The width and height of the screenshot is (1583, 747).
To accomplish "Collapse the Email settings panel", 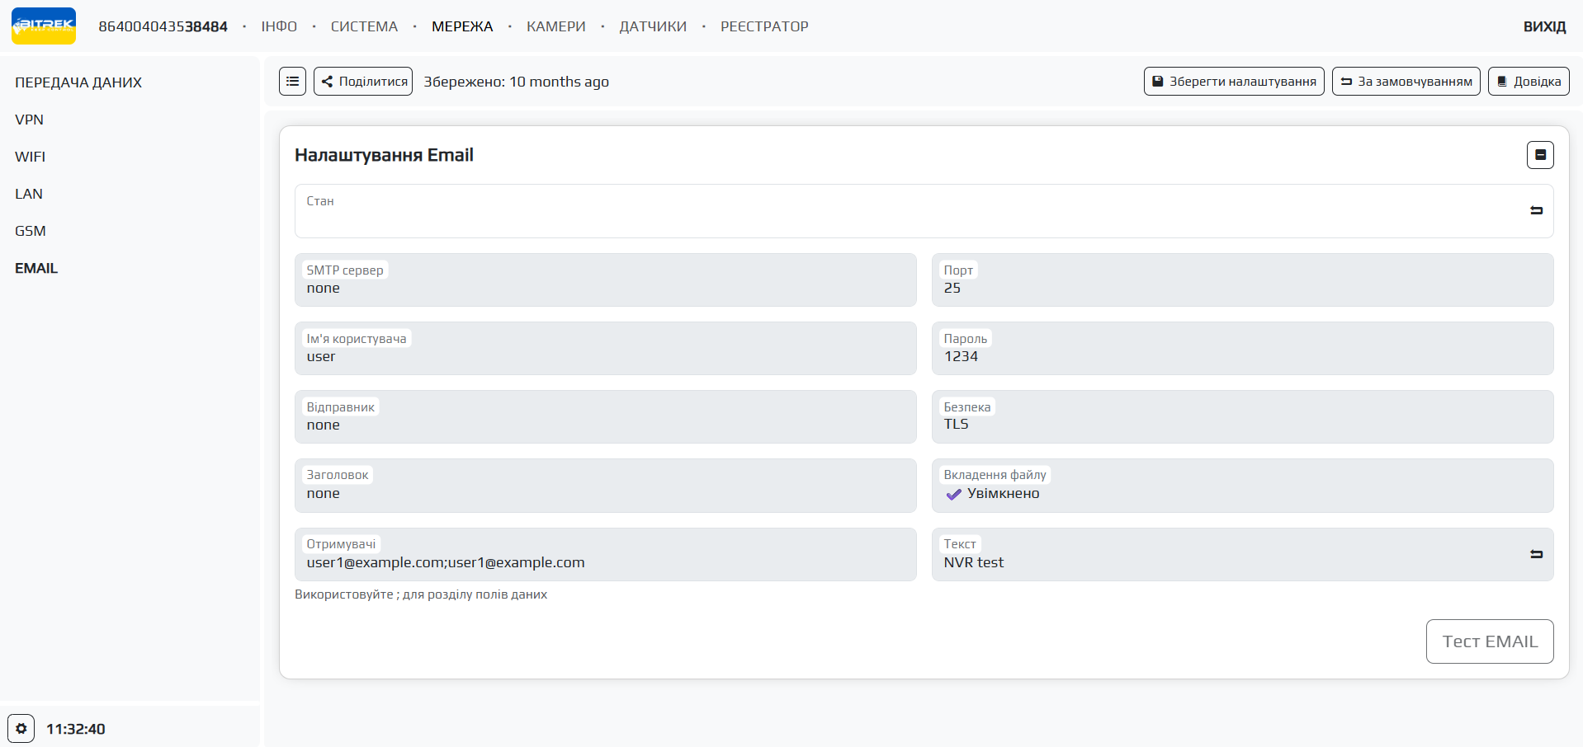I will pyautogui.click(x=1539, y=155).
